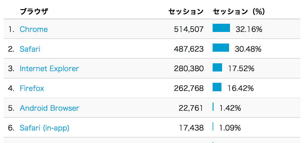Open the Safari (in-app) link

click(44, 128)
